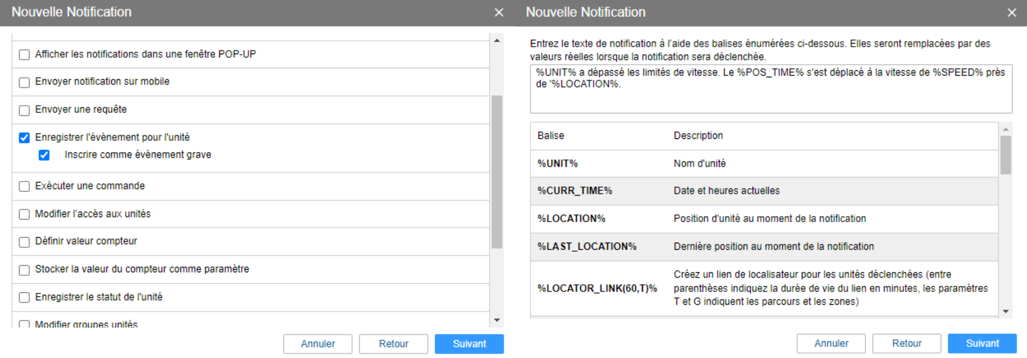Tick Exécuter une commande option
1027x358 pixels.
pos(24,187)
